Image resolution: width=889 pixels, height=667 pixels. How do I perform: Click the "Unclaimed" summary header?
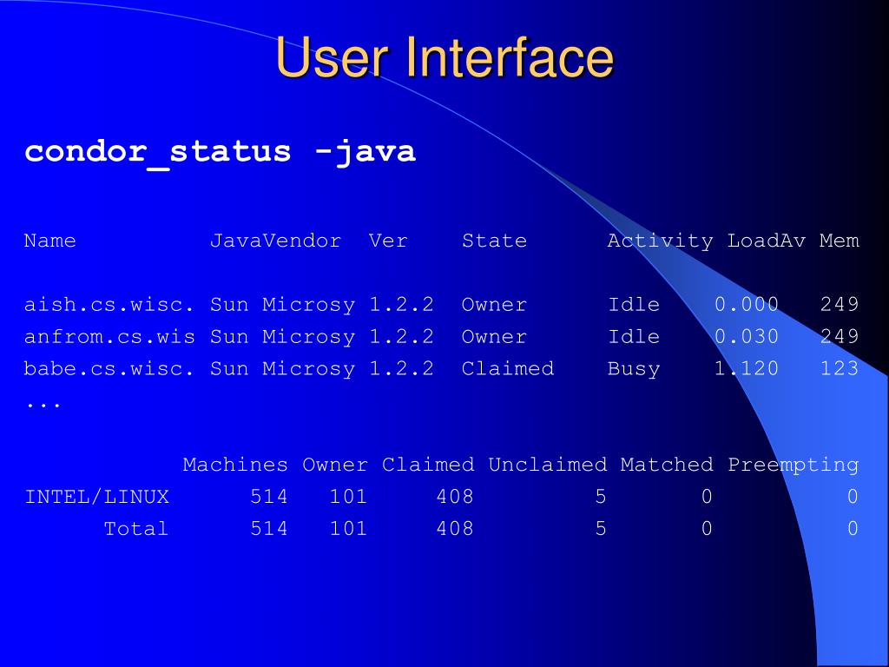point(548,465)
